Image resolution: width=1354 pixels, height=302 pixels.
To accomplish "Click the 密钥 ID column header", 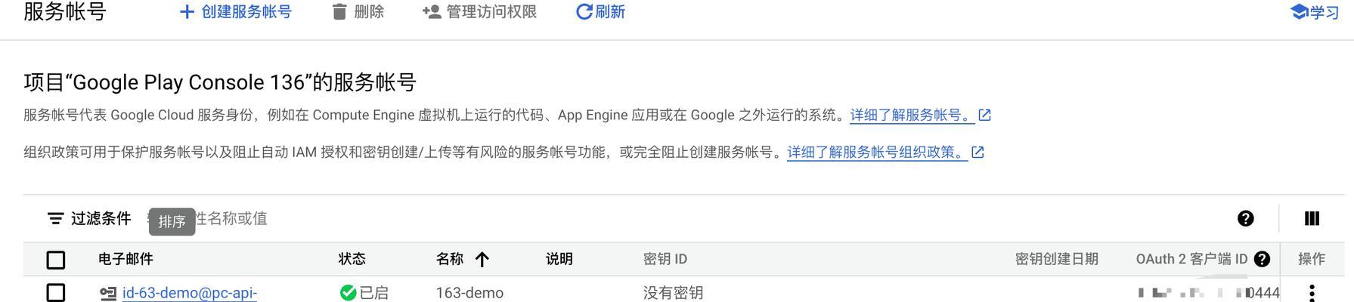I will tap(665, 259).
